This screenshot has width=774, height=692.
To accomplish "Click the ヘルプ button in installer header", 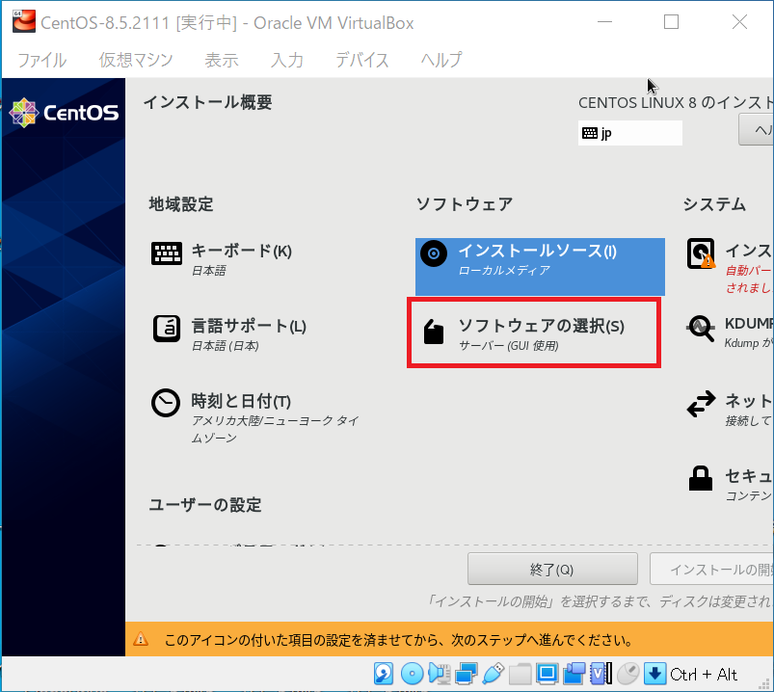I will pos(757,130).
